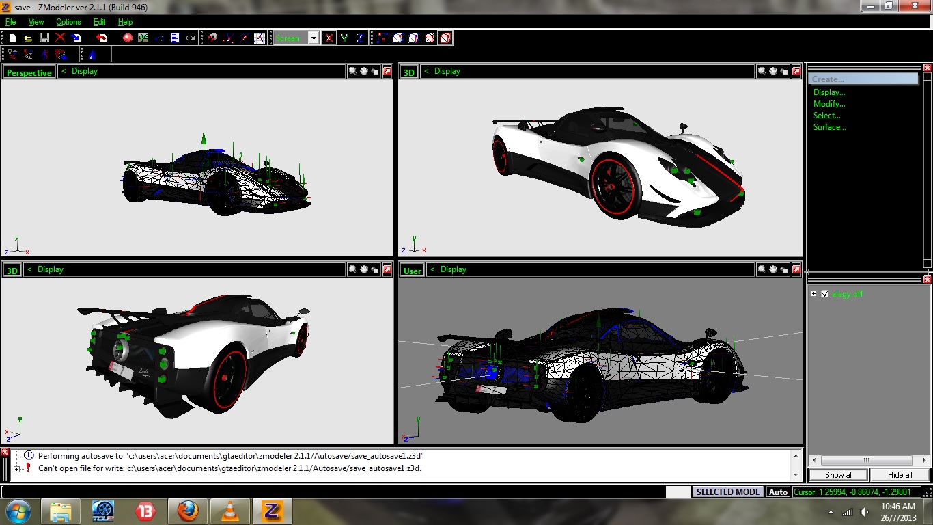Click the magnet snap tool icon
933x525 pixels.
pos(212,38)
